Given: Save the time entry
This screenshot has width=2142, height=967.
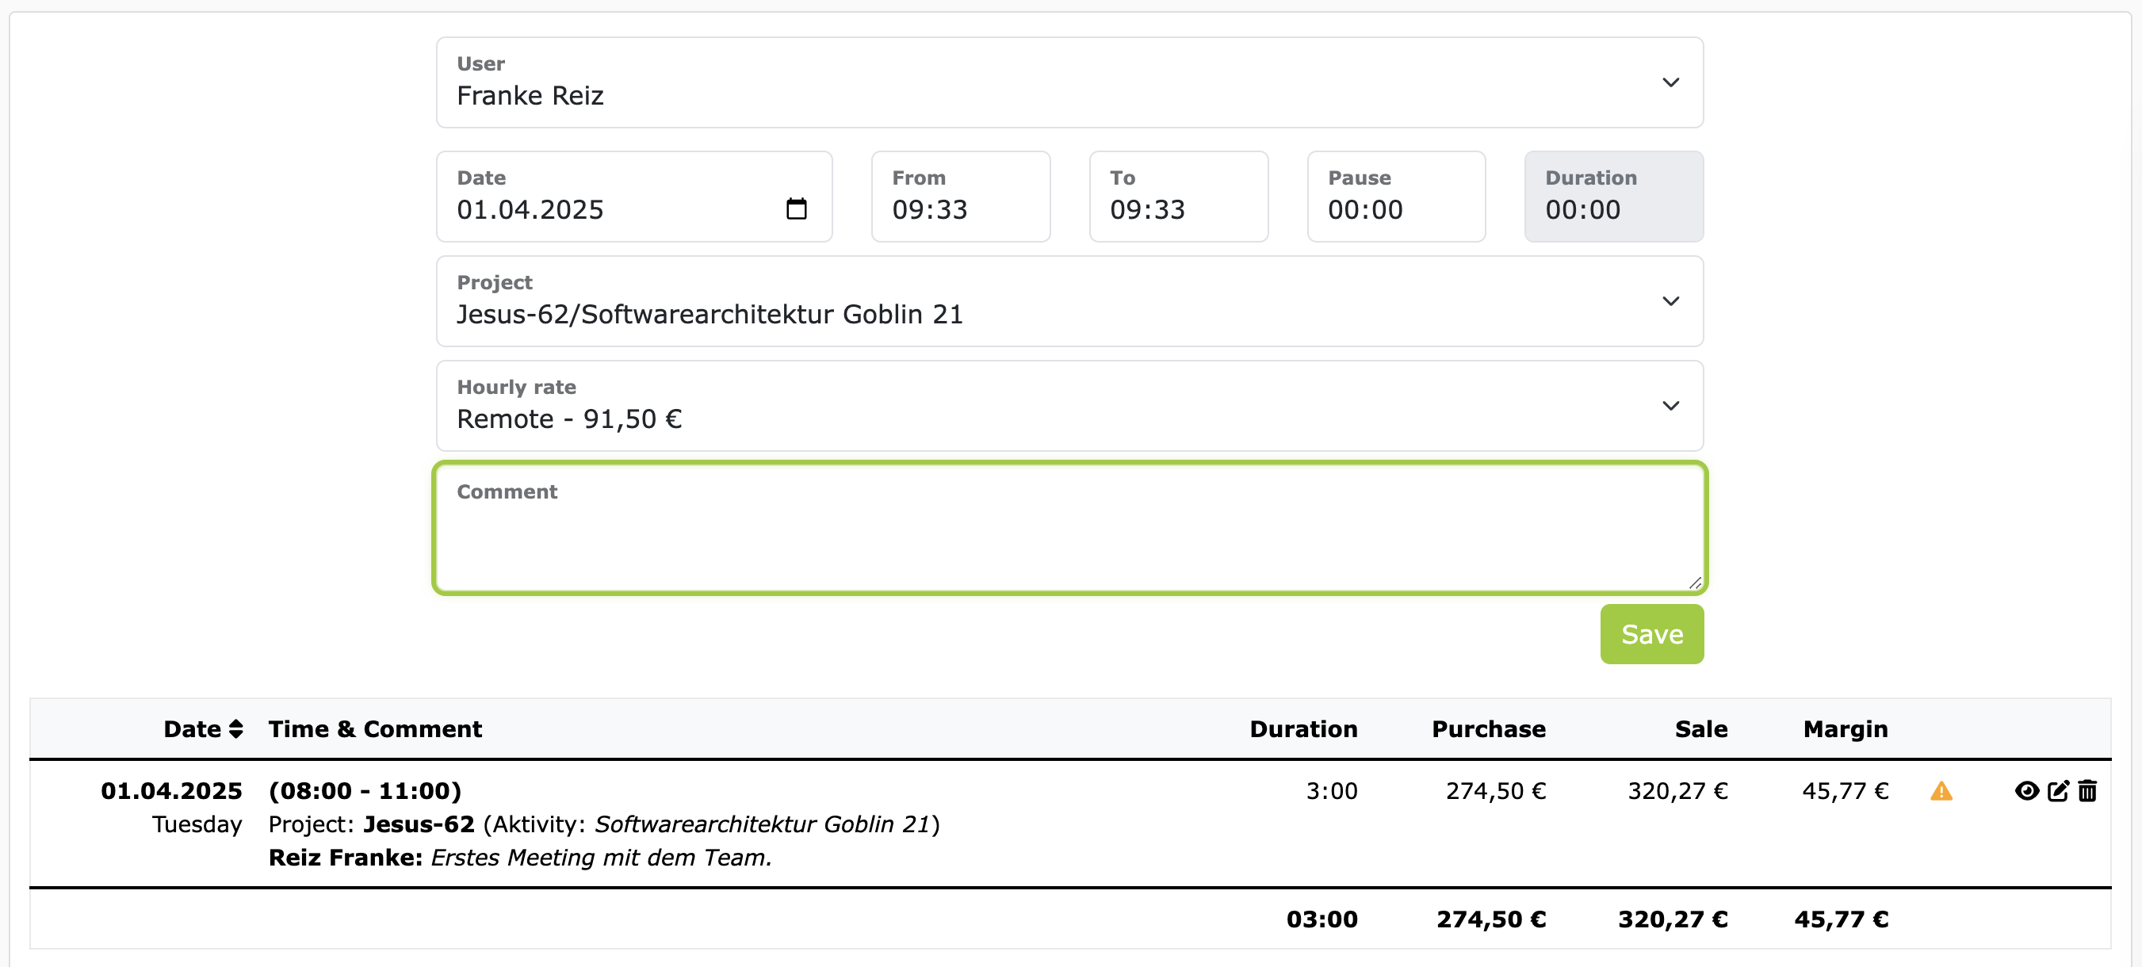Looking at the screenshot, I should (x=1651, y=634).
